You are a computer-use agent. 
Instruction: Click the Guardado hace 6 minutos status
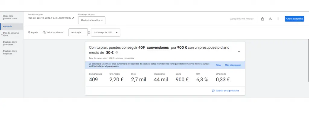pyautogui.click(x=241, y=19)
